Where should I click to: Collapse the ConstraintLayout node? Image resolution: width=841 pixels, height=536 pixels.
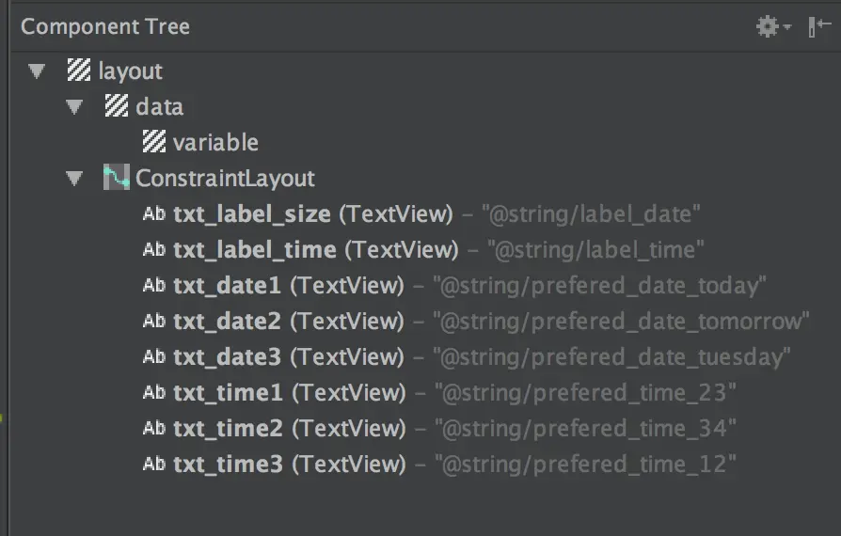coord(74,178)
